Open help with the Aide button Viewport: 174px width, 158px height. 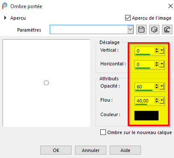[125, 150]
